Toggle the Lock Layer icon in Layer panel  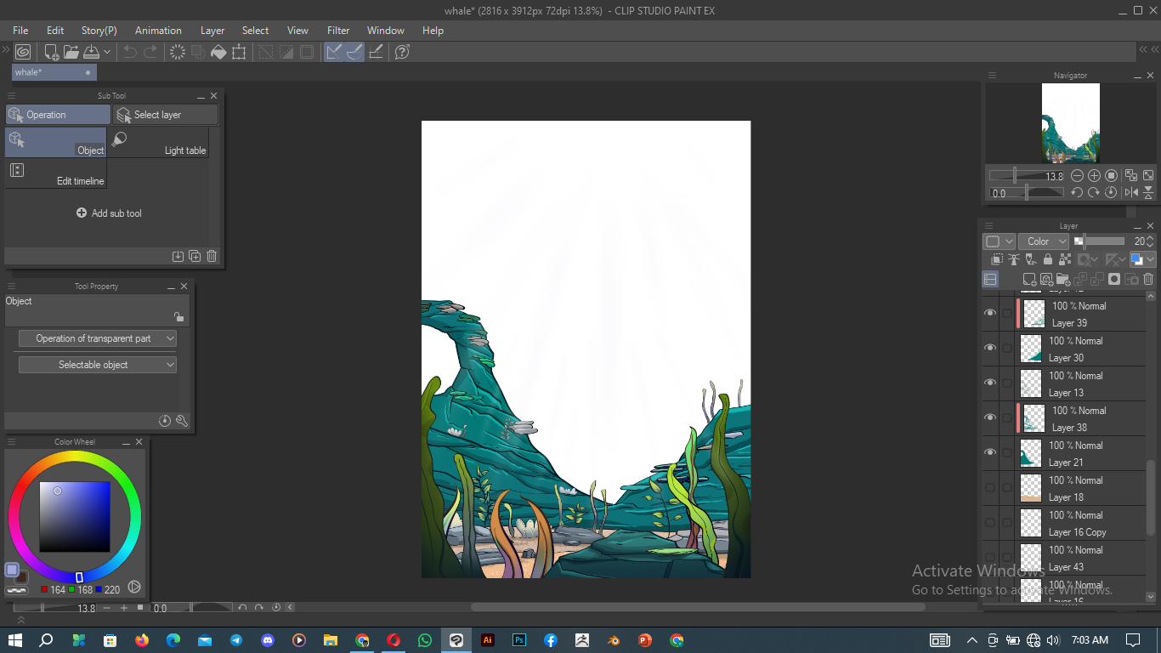[1047, 259]
